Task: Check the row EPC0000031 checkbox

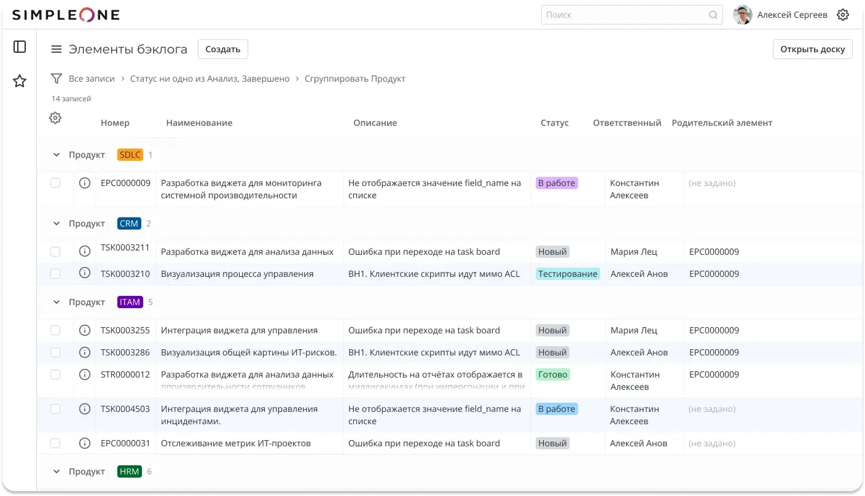Action: [55, 443]
